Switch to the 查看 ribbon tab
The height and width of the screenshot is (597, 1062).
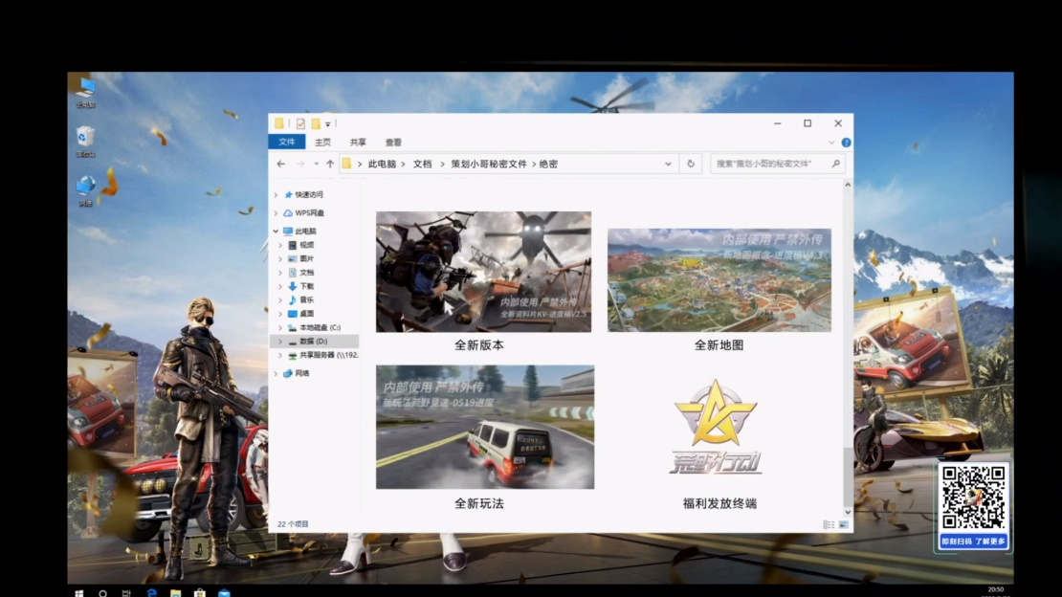(393, 142)
